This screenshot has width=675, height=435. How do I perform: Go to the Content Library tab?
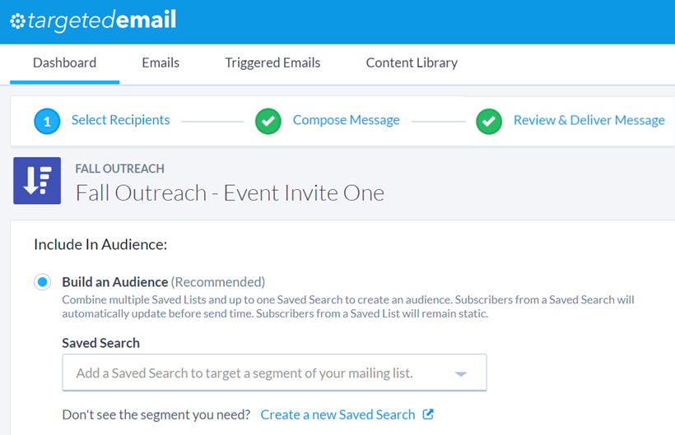[x=412, y=62]
